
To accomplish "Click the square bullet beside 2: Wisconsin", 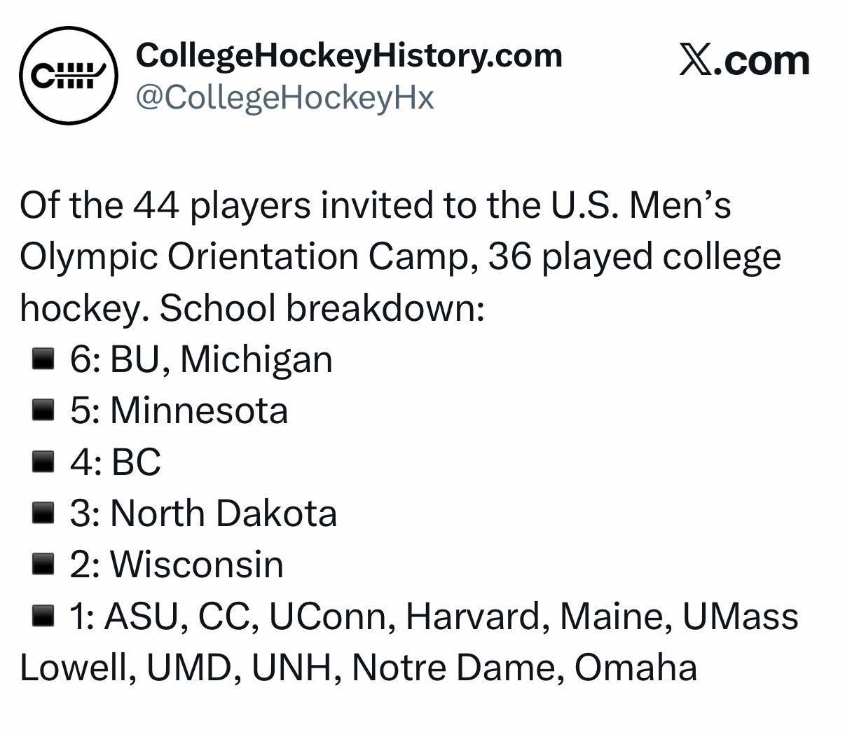I will click(x=43, y=565).
